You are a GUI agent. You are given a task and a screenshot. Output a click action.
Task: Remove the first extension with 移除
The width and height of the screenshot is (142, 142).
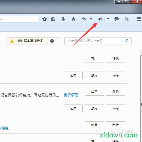click(x=116, y=59)
